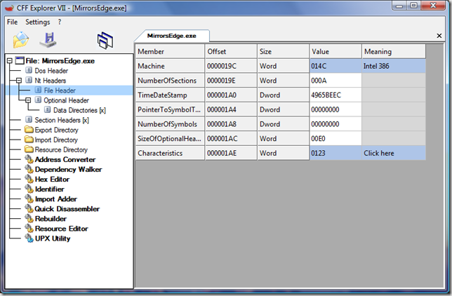452x296 pixels.
Task: Click the TimeDateStamp value 4965BEEC cell
Action: tap(335, 95)
